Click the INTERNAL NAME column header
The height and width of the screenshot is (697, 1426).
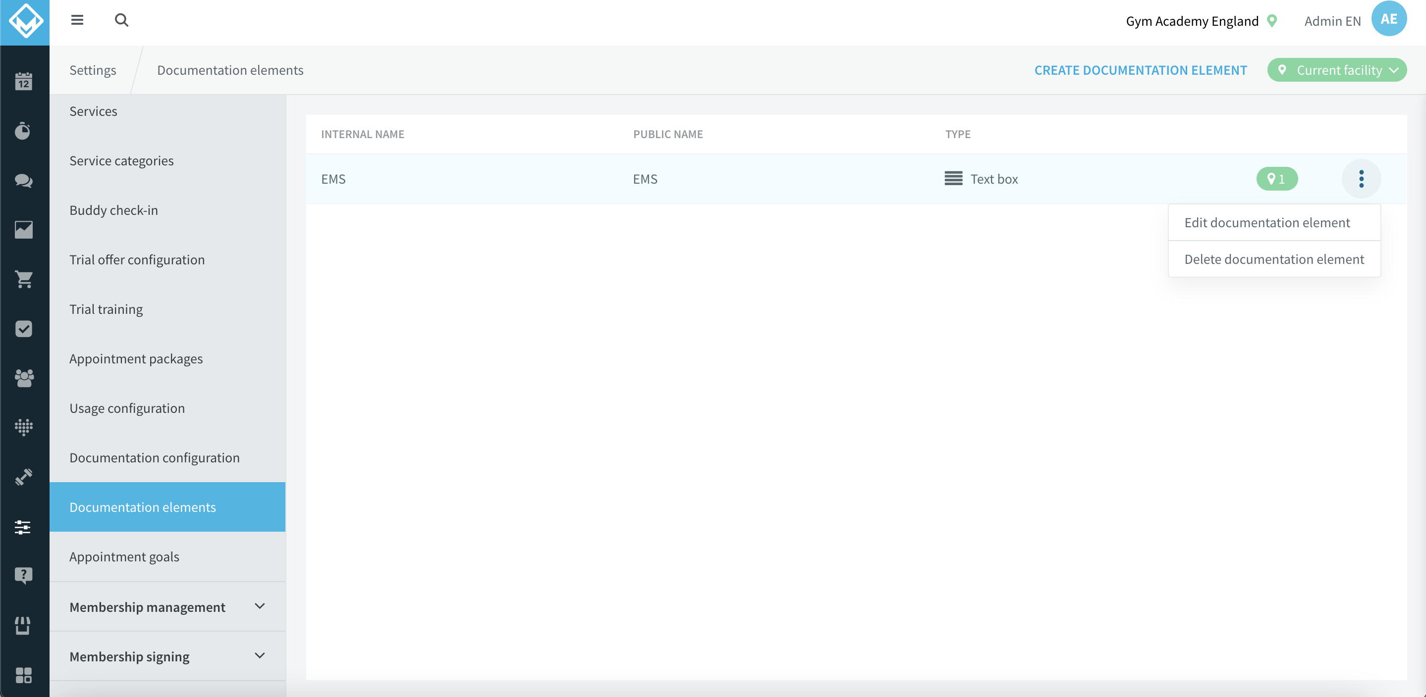[363, 134]
